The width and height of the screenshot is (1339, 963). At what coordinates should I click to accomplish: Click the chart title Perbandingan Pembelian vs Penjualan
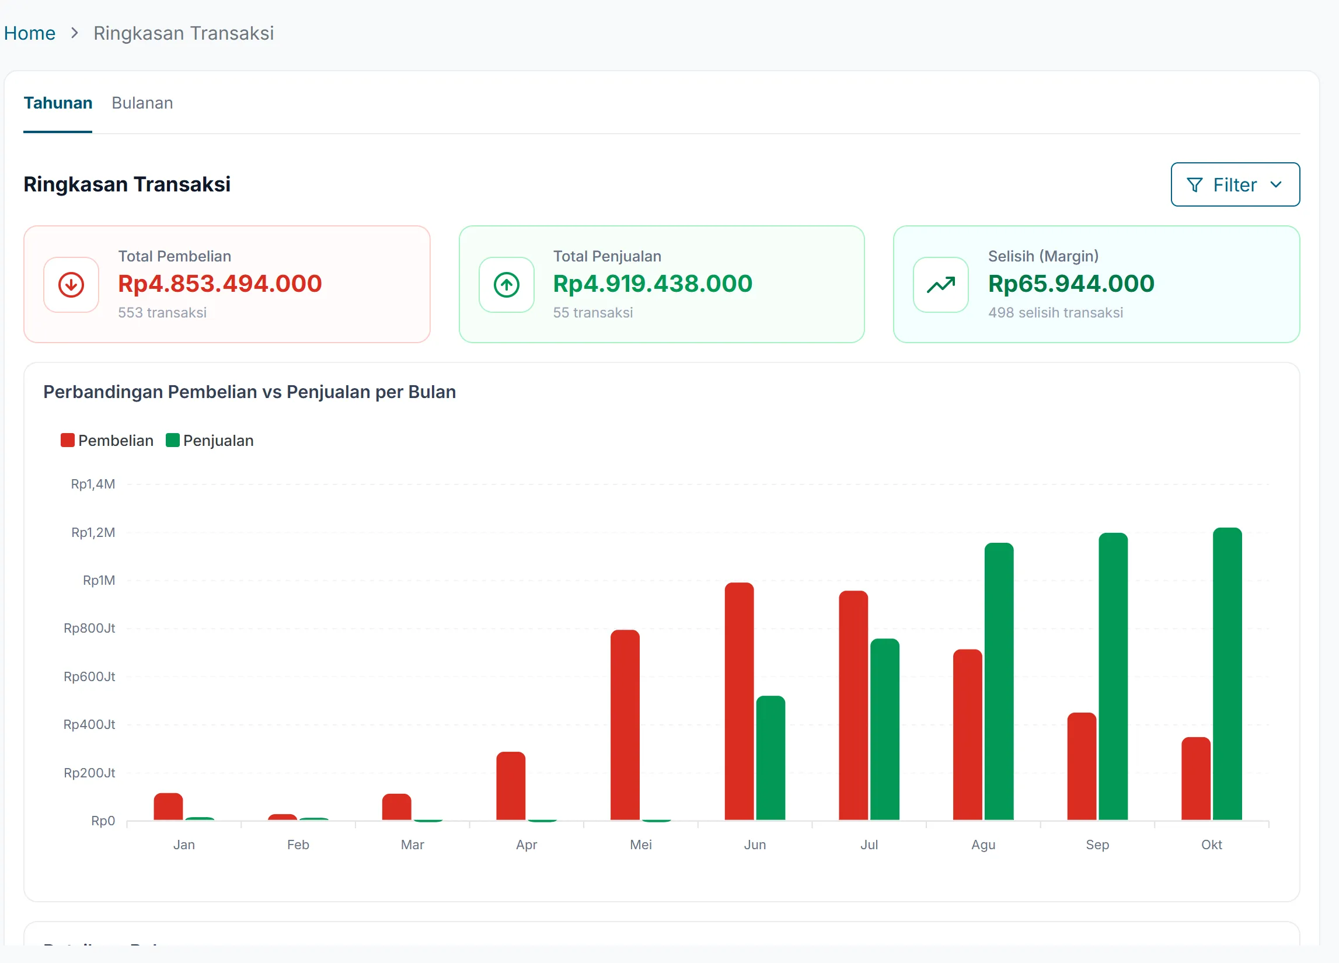click(x=250, y=392)
